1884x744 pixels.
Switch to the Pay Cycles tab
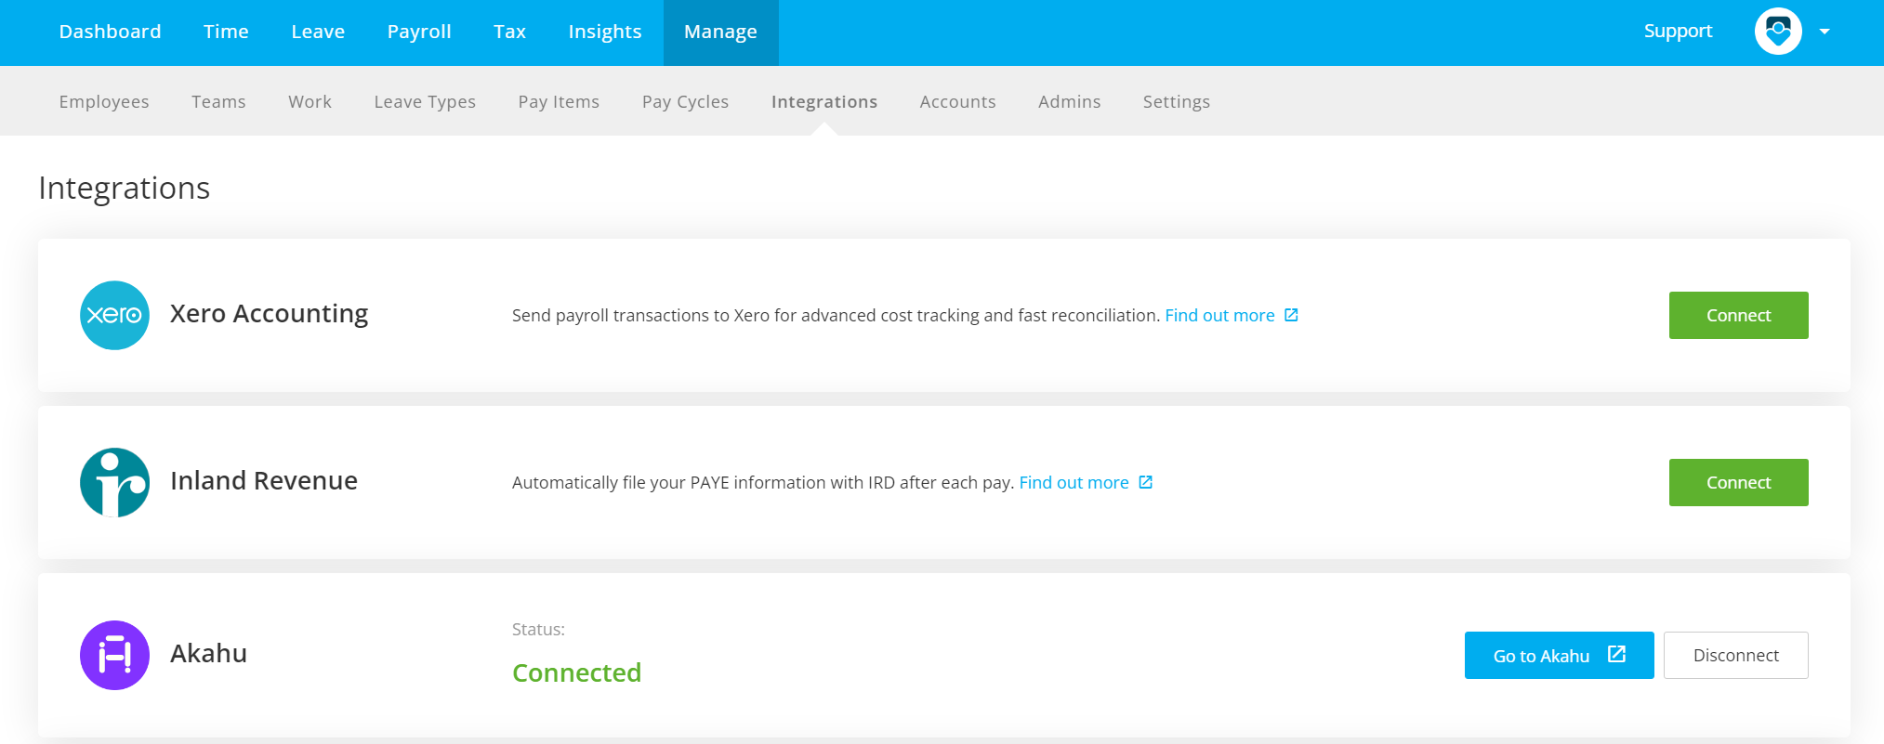(x=685, y=101)
